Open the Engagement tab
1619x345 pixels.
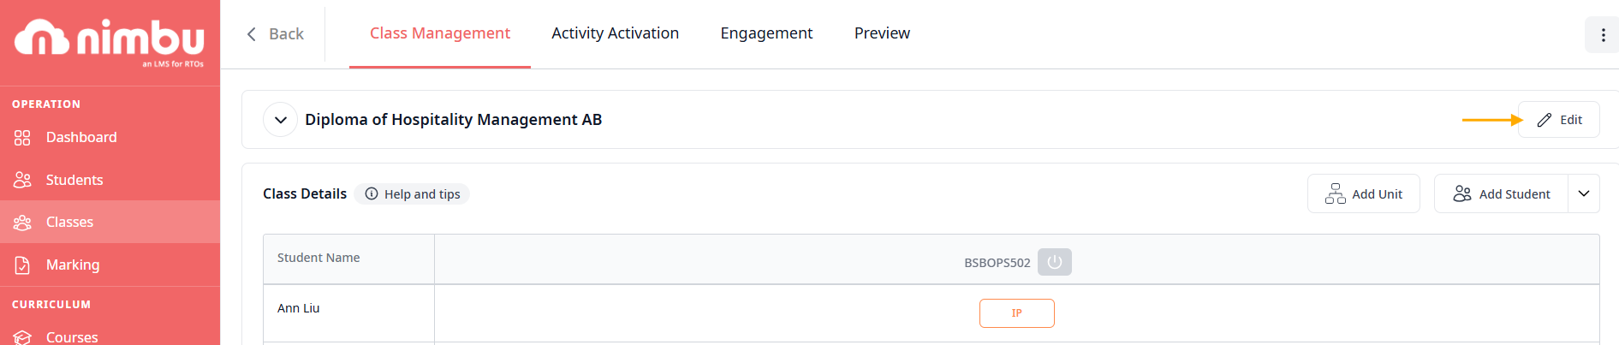click(766, 33)
